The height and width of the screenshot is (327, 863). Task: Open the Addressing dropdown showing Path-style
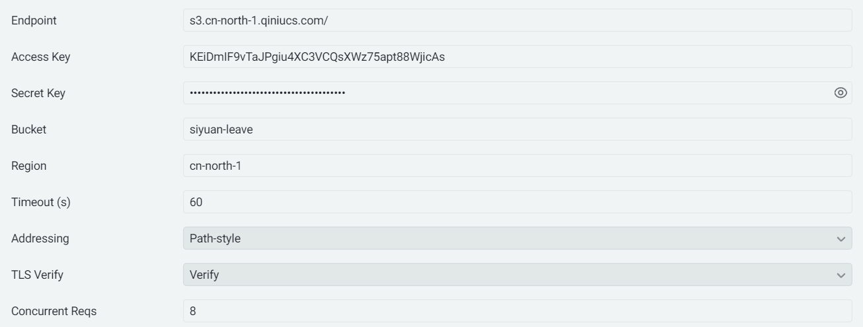pos(509,238)
